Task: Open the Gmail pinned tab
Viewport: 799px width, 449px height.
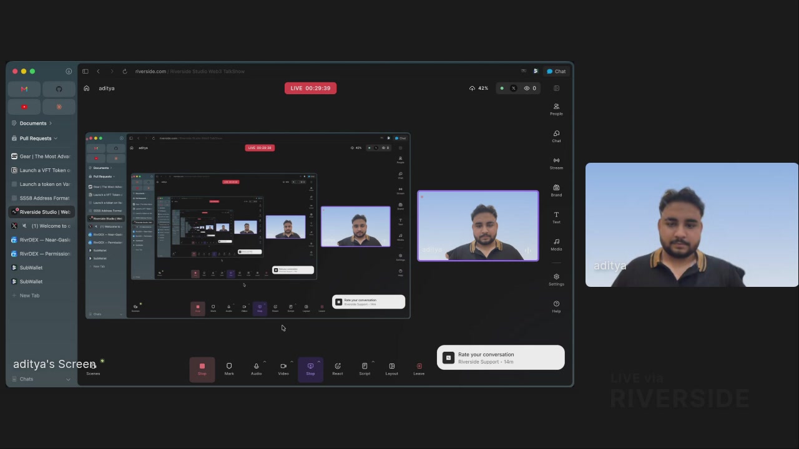Action: [x=24, y=89]
